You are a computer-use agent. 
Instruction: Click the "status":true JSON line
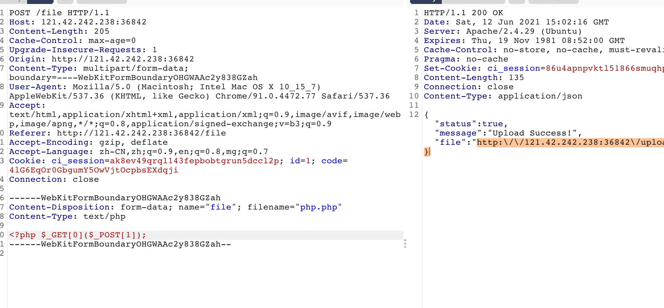(x=471, y=124)
